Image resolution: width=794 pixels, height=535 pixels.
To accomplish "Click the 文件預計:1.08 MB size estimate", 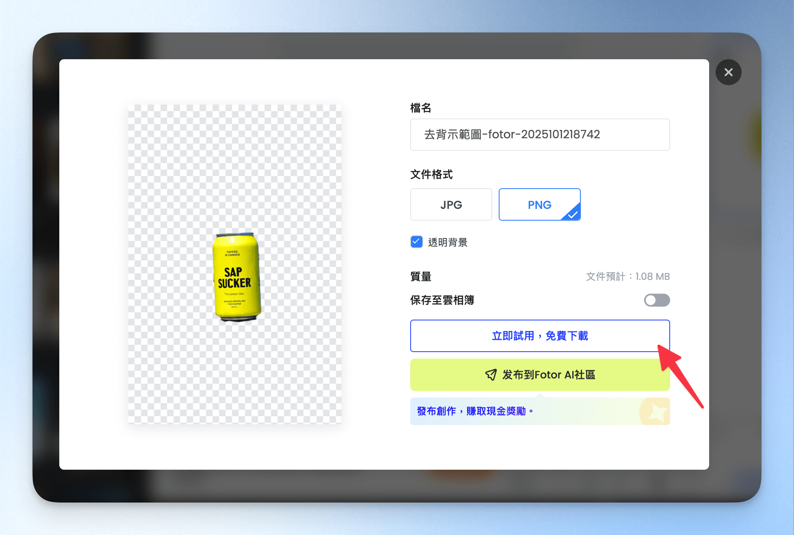I will [x=627, y=277].
